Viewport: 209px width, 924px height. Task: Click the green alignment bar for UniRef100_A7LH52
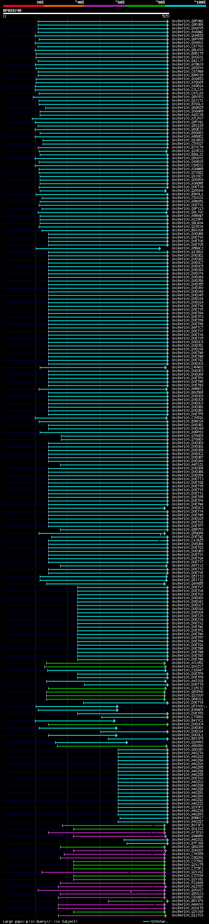coord(106,663)
